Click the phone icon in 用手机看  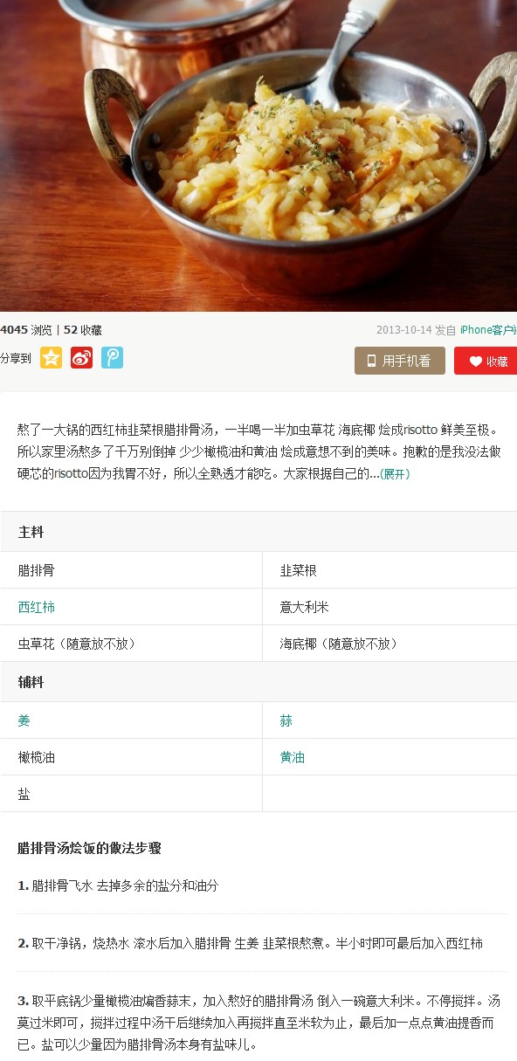click(371, 361)
